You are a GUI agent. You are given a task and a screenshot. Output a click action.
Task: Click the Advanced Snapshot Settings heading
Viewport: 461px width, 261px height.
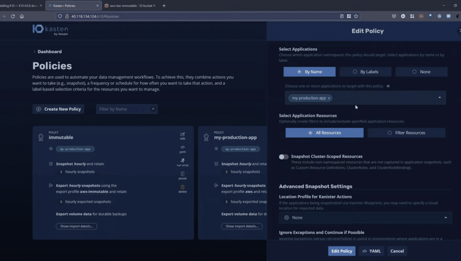pos(316,187)
